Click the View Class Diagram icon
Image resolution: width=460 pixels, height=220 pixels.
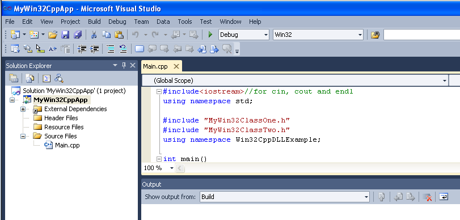(59, 78)
